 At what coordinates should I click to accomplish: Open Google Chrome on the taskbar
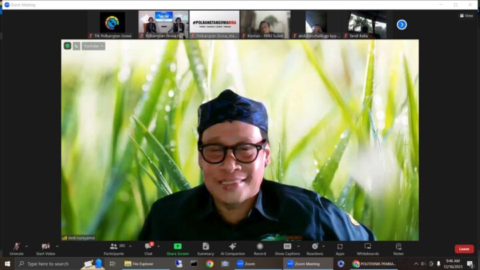210,263
